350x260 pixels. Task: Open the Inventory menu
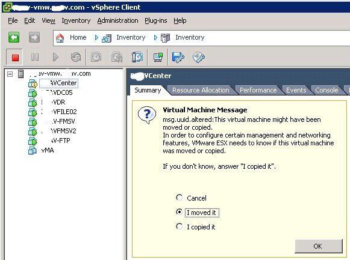(x=76, y=20)
